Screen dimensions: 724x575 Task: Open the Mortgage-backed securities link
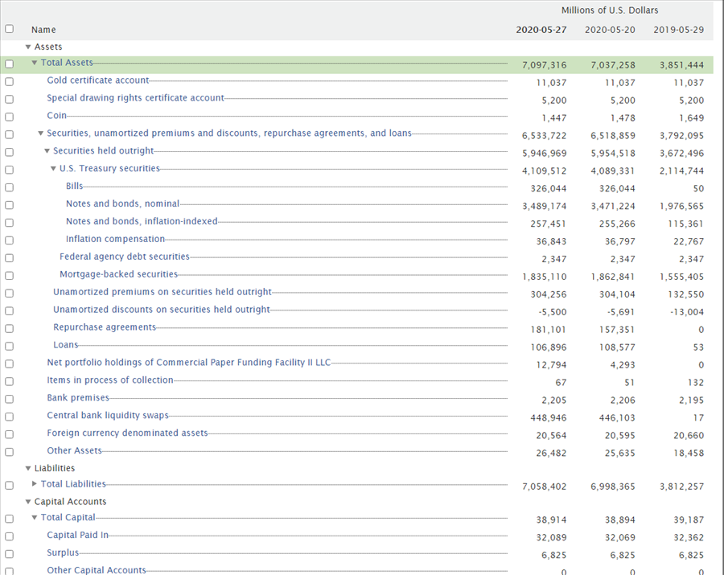(x=119, y=274)
